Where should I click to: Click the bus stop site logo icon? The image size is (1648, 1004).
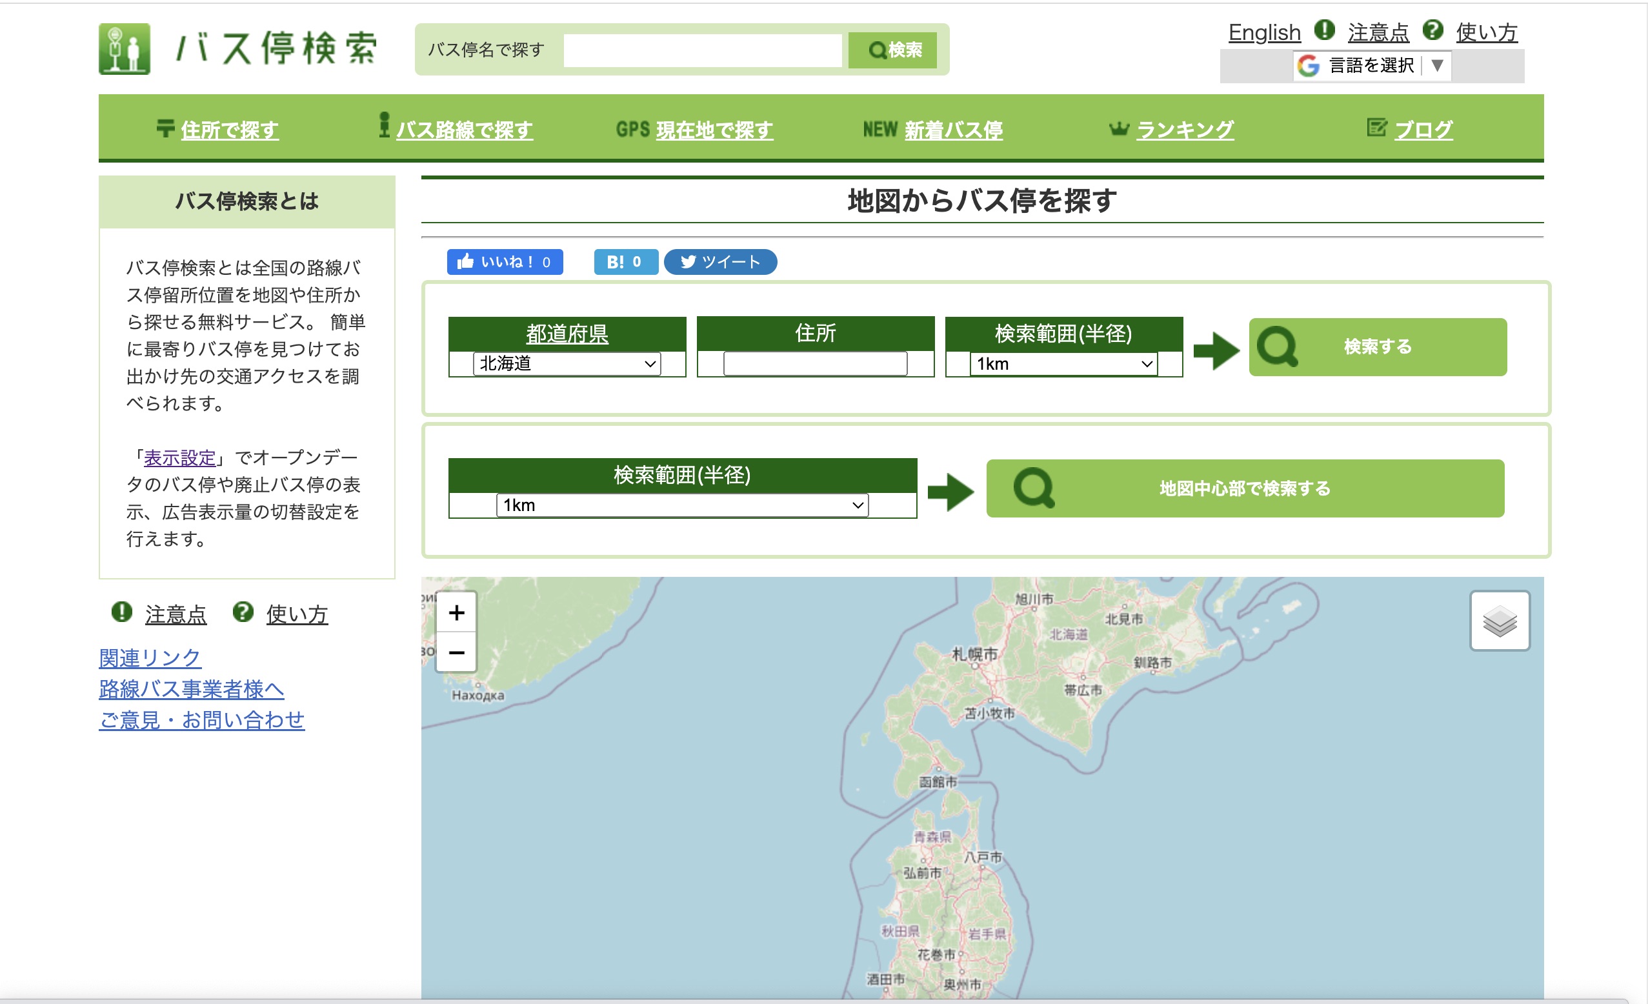(x=125, y=49)
